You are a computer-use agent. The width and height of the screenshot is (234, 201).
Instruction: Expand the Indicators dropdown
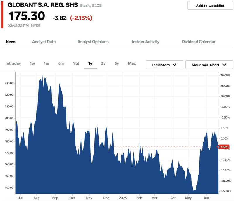(x=164, y=65)
